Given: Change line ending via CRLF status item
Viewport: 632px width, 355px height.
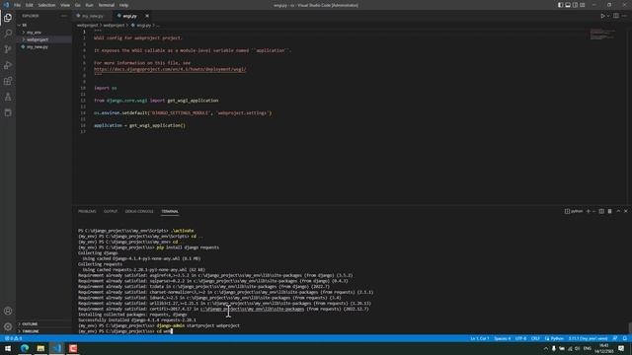Looking at the screenshot, I should [535, 338].
